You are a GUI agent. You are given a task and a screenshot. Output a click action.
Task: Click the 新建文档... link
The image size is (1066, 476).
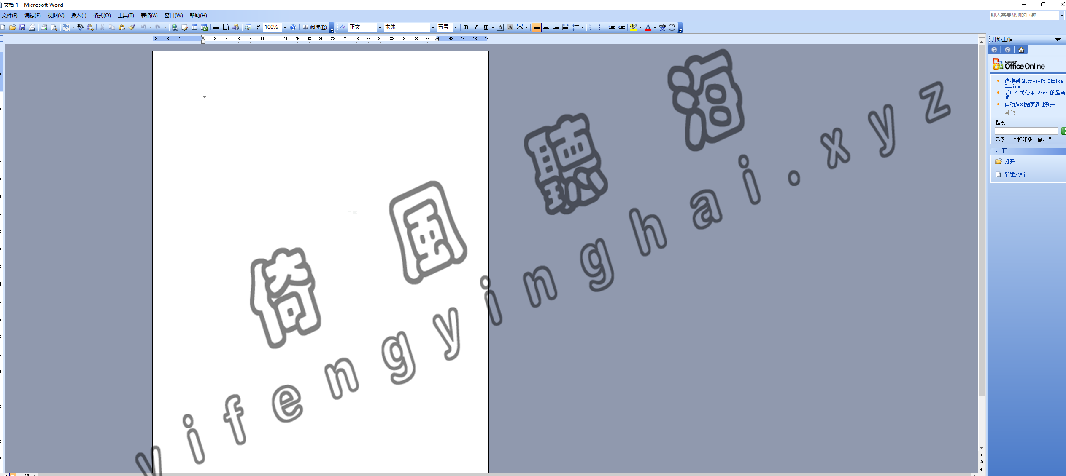tap(1017, 174)
